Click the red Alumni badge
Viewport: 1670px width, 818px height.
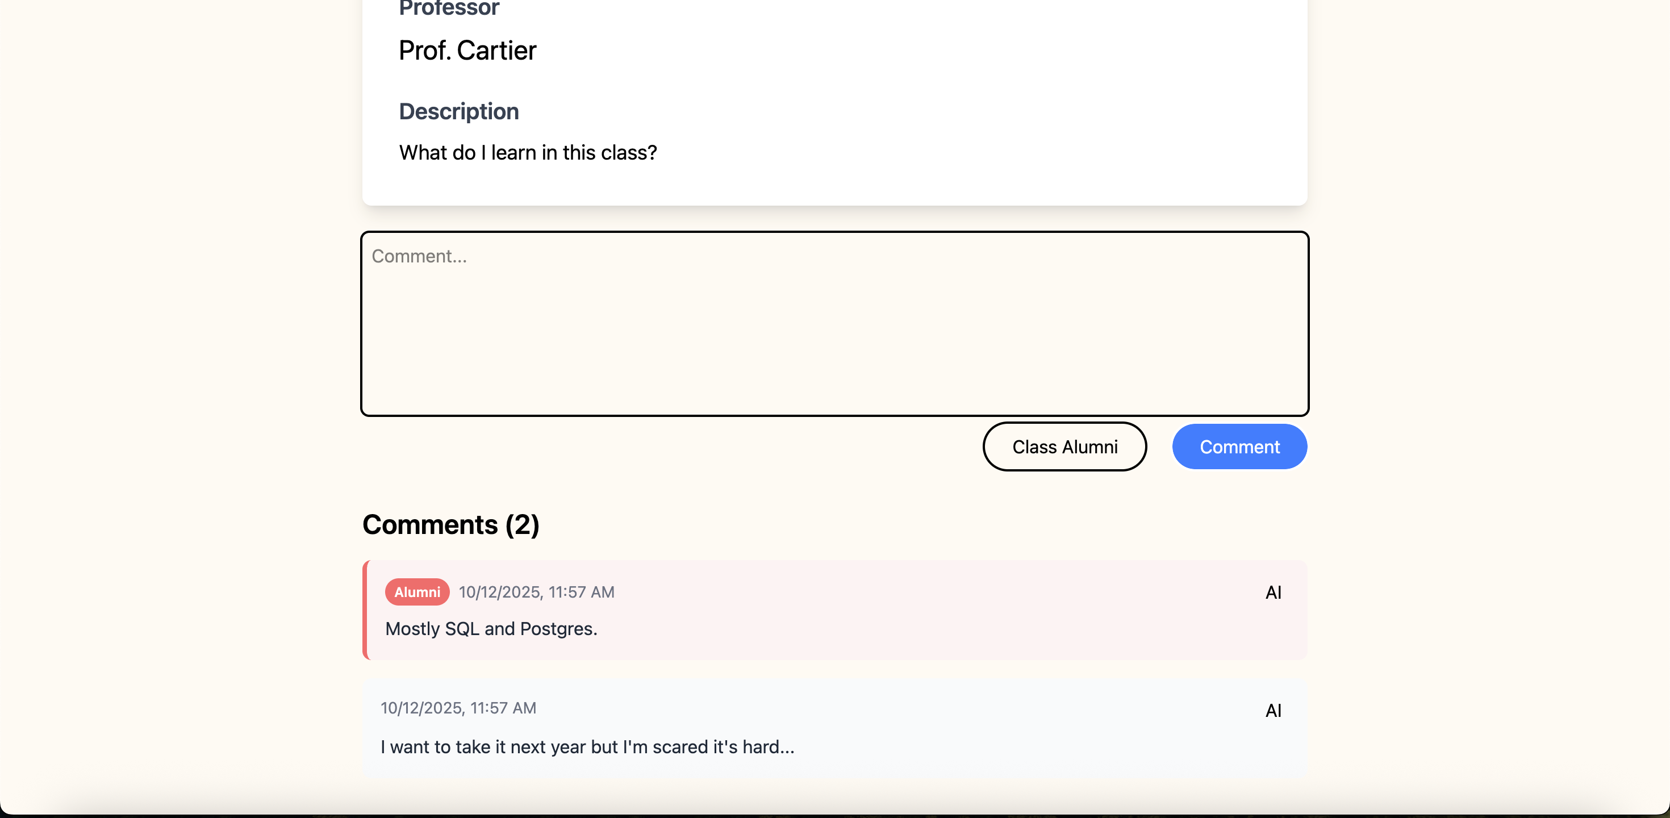[417, 592]
